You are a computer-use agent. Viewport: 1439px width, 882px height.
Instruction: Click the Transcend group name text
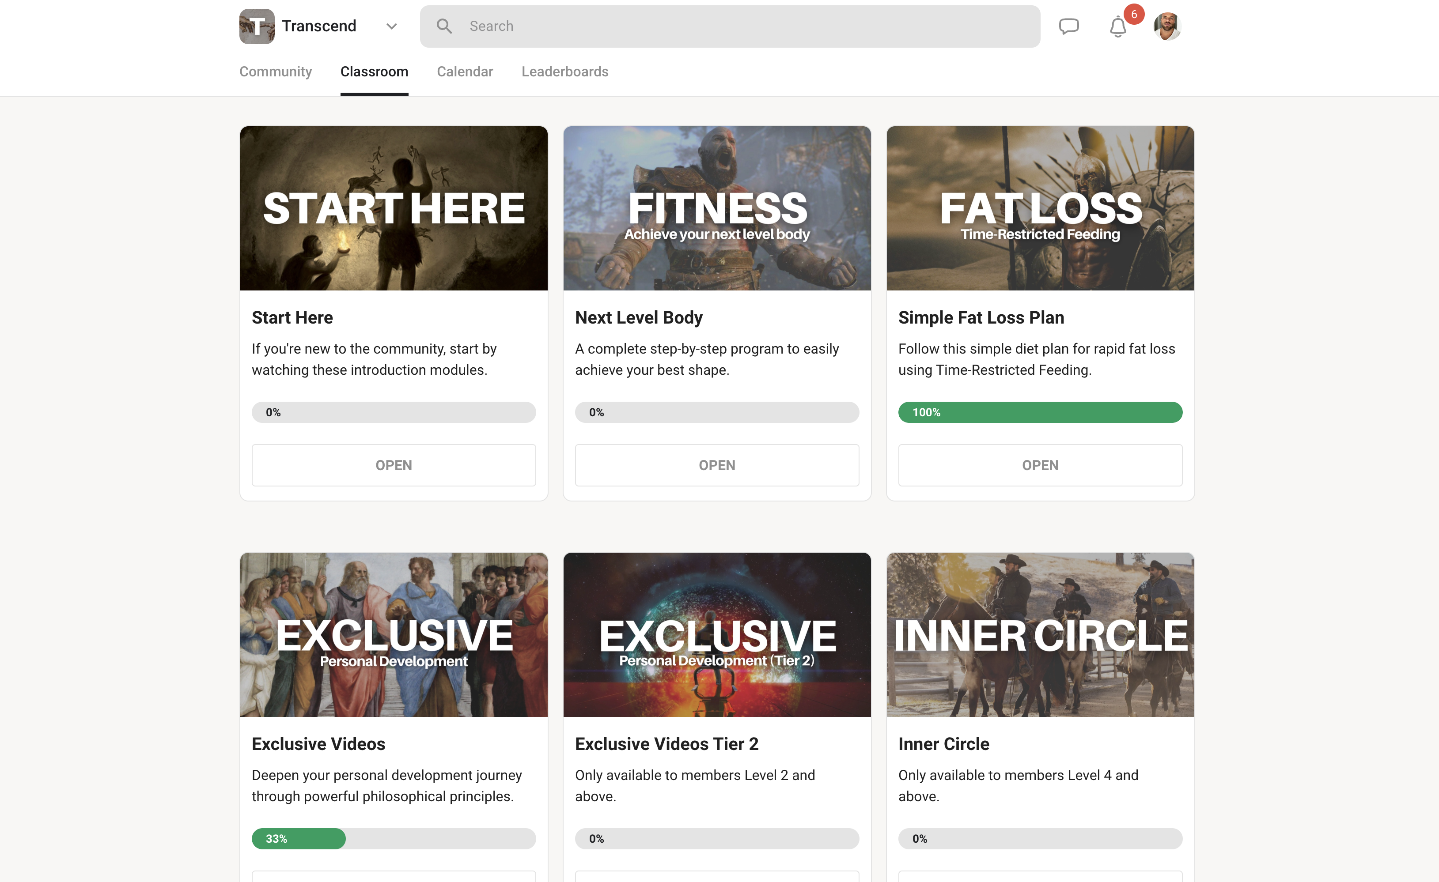(x=319, y=26)
